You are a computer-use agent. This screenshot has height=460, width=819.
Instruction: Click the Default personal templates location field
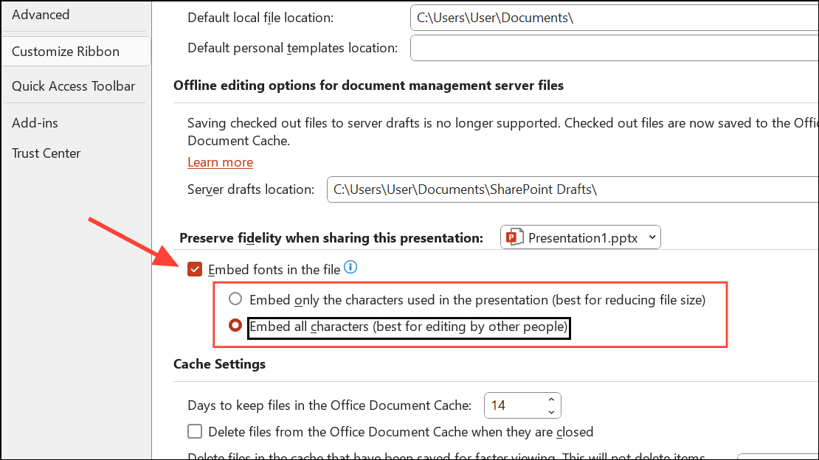click(614, 48)
